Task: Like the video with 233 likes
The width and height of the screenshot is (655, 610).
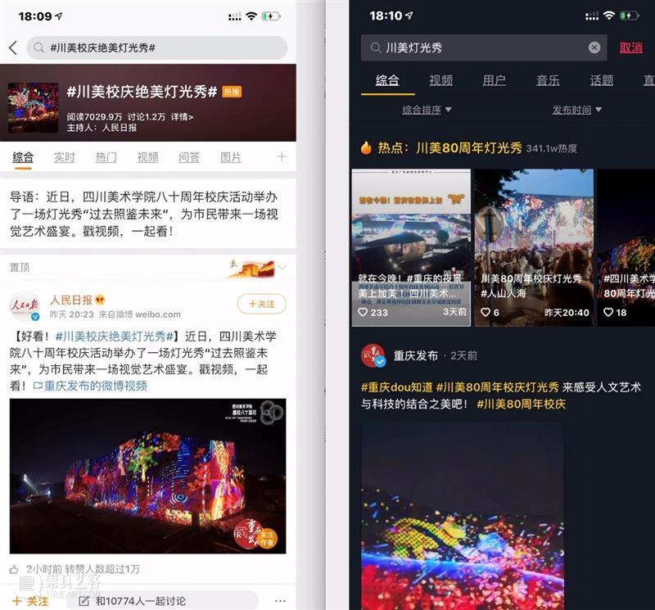Action: tap(363, 312)
